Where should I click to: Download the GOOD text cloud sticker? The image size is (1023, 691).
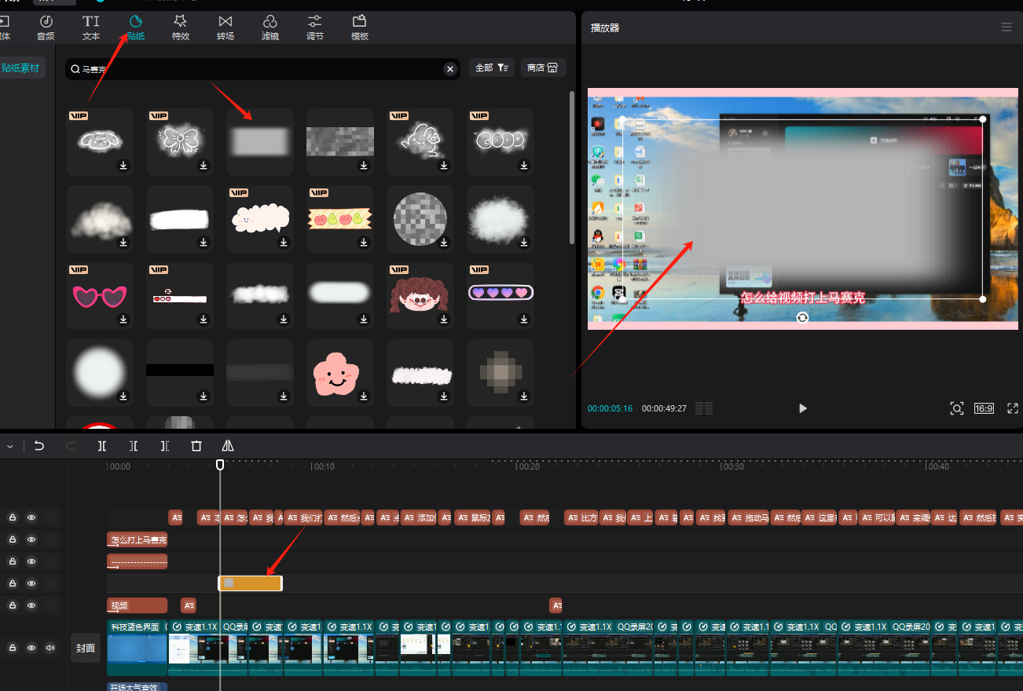tap(524, 166)
